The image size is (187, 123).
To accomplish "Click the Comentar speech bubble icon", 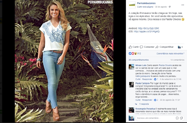I will point(141,47).
